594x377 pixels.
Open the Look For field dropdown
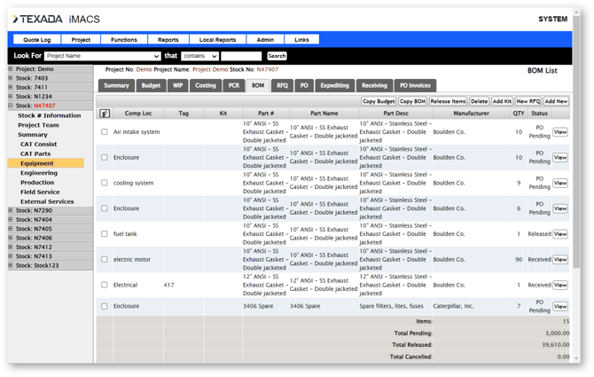point(102,56)
